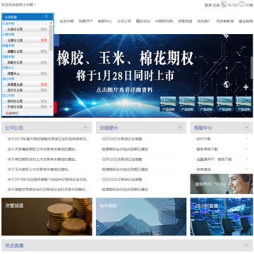Viewport: 254px width, 254px height.
Task: Open 活动推广 in the navigation menu
Action: pos(204,21)
